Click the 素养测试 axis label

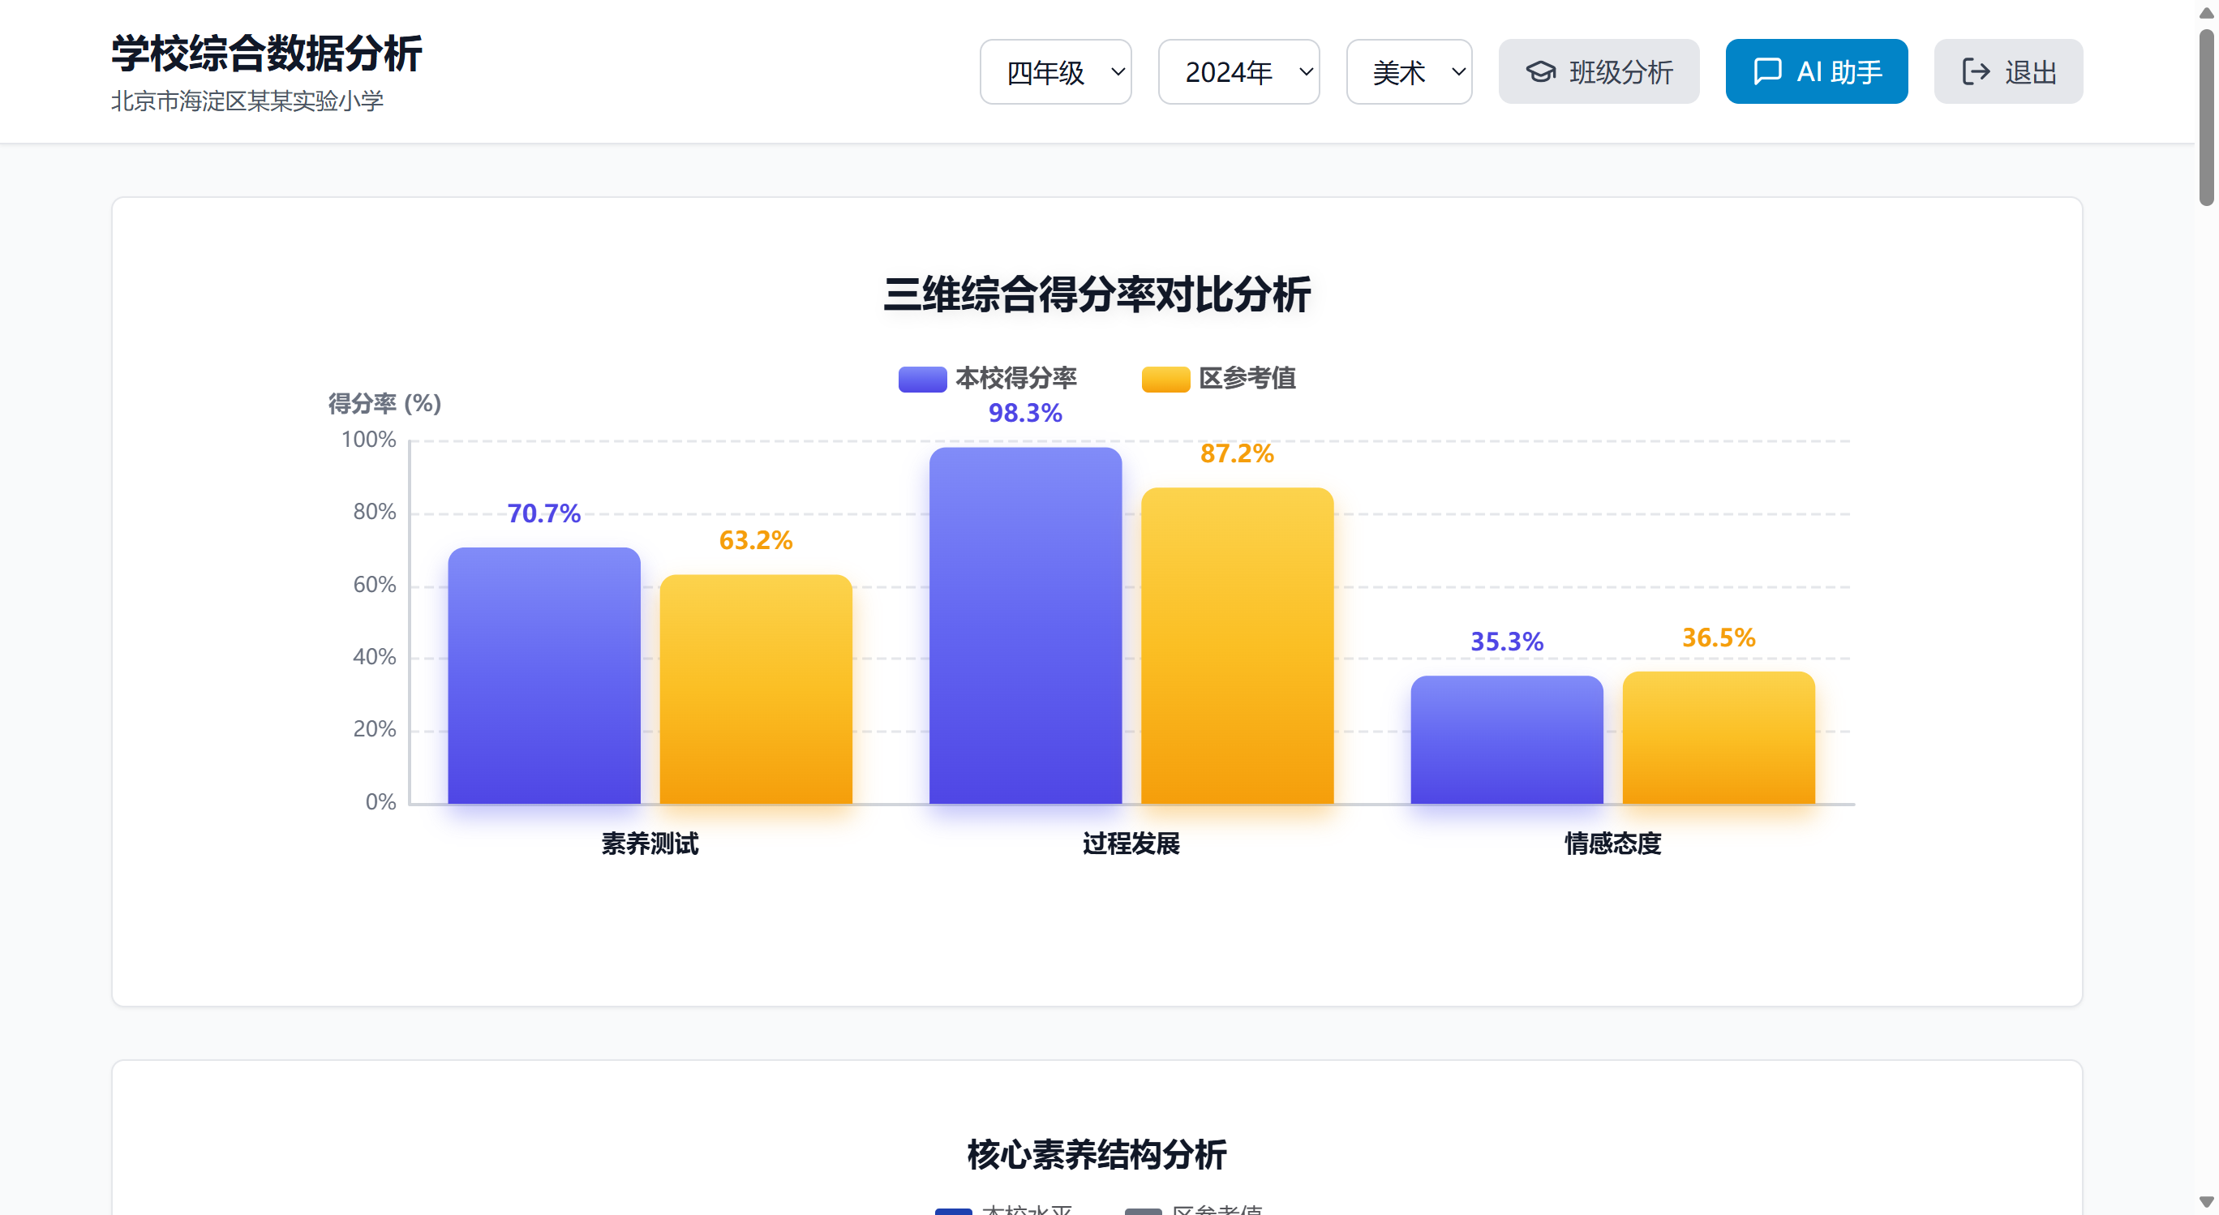click(650, 844)
